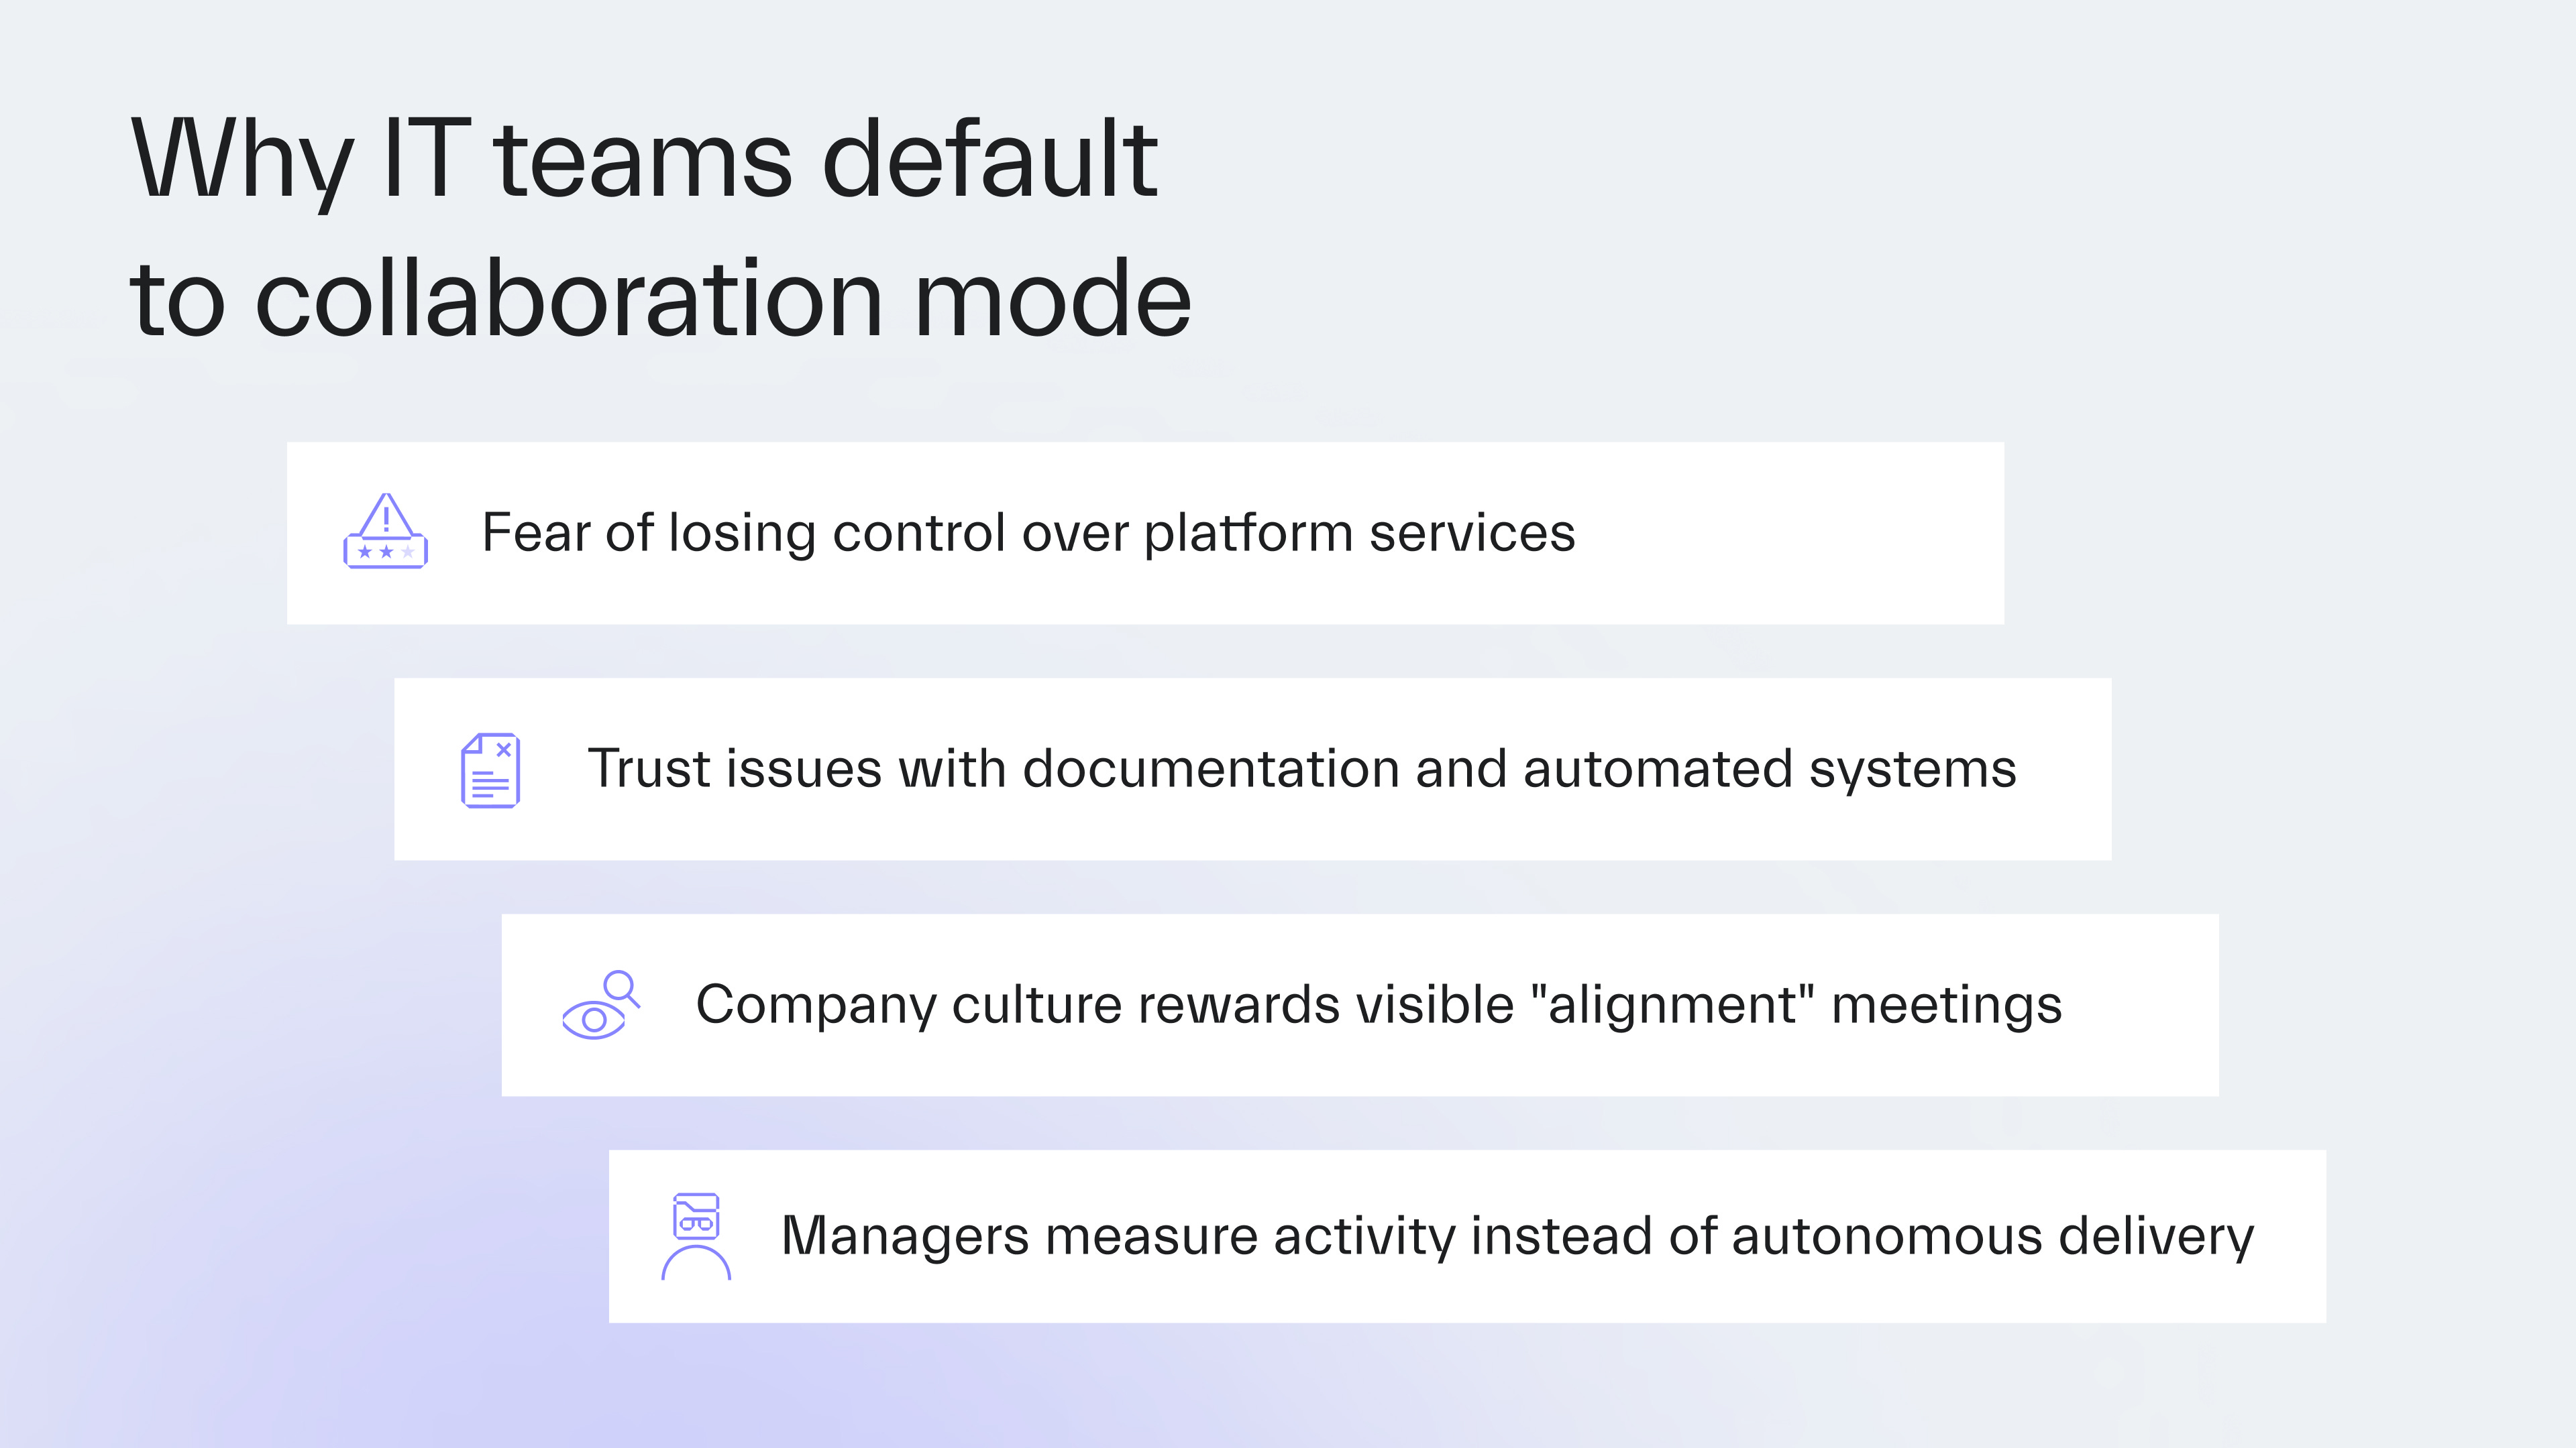Click the manager with glasses icon

pyautogui.click(x=696, y=1236)
